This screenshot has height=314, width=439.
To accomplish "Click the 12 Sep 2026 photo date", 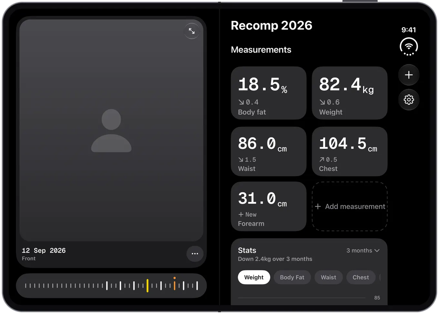I will (x=44, y=250).
